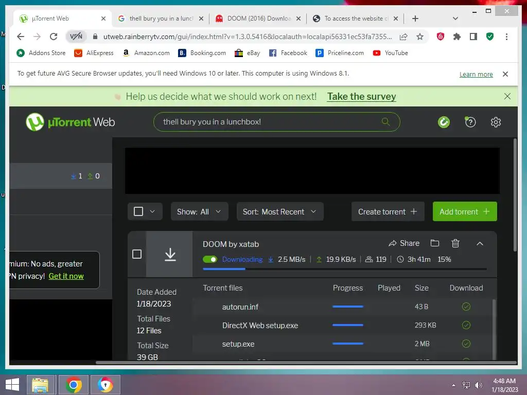Viewport: 527px width, 395px height.
Task: Open the Sort: Most Recent dropdown
Action: point(280,211)
